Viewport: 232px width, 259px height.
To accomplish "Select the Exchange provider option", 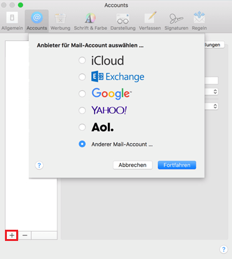I will (x=82, y=77).
